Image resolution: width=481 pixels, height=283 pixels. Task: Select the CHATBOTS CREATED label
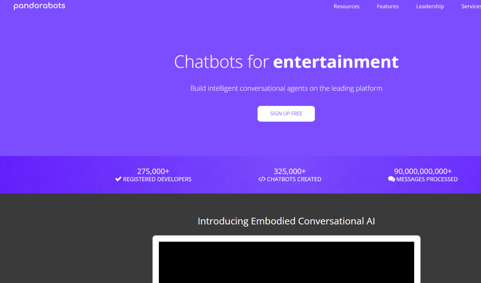[294, 179]
